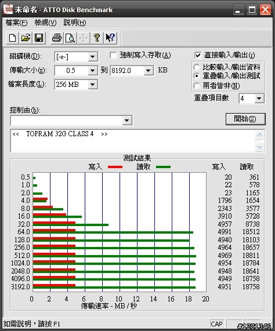Viewport: 275px width, 331px height.
Task: Minimize the ATTO Disk Benchmark window
Action: 238,10
